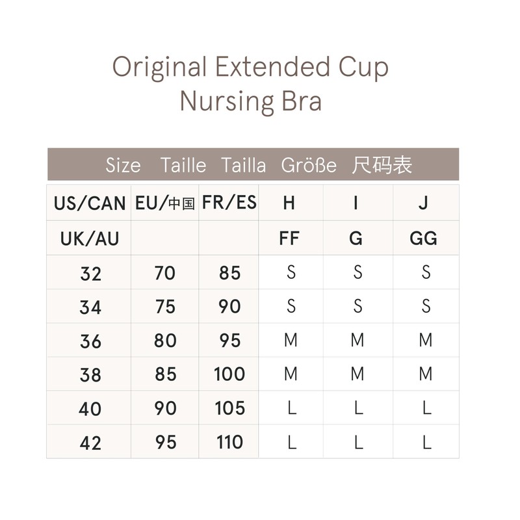
Task: Click the 尺码表 text in header bar
Action: pyautogui.click(x=382, y=165)
